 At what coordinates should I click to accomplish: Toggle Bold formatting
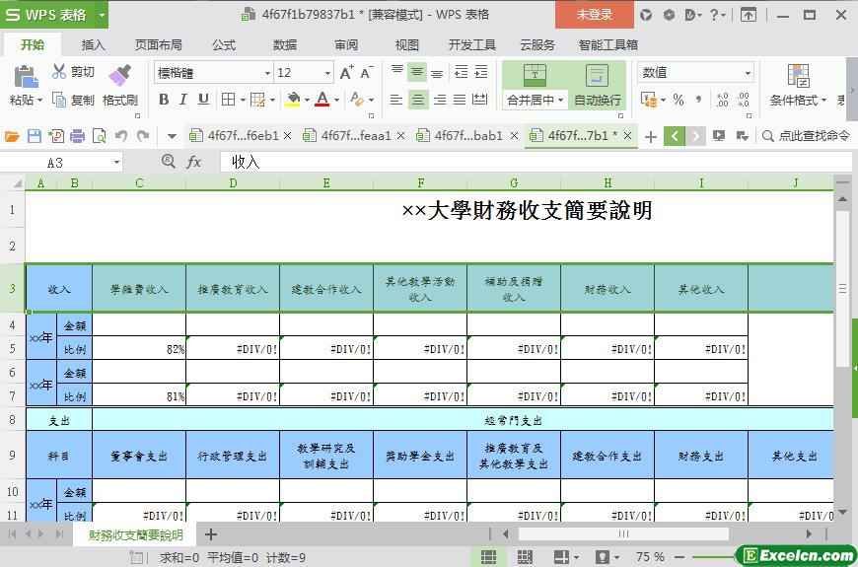(x=164, y=100)
